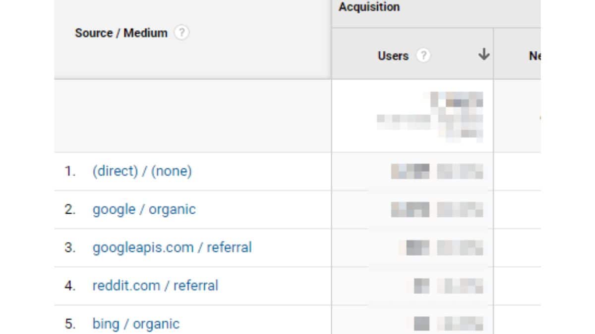This screenshot has height=334, width=595.
Task: Click the blurred Users value for (direct) / (none)
Action: coord(437,172)
